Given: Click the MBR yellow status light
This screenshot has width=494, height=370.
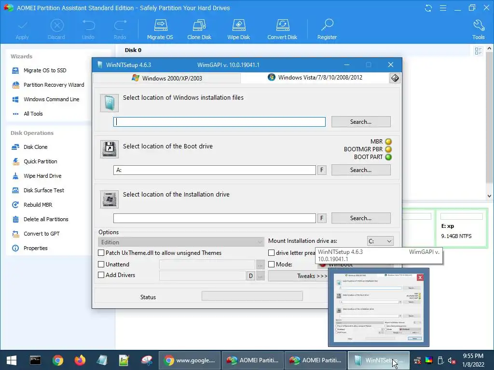Looking at the screenshot, I should [388, 142].
